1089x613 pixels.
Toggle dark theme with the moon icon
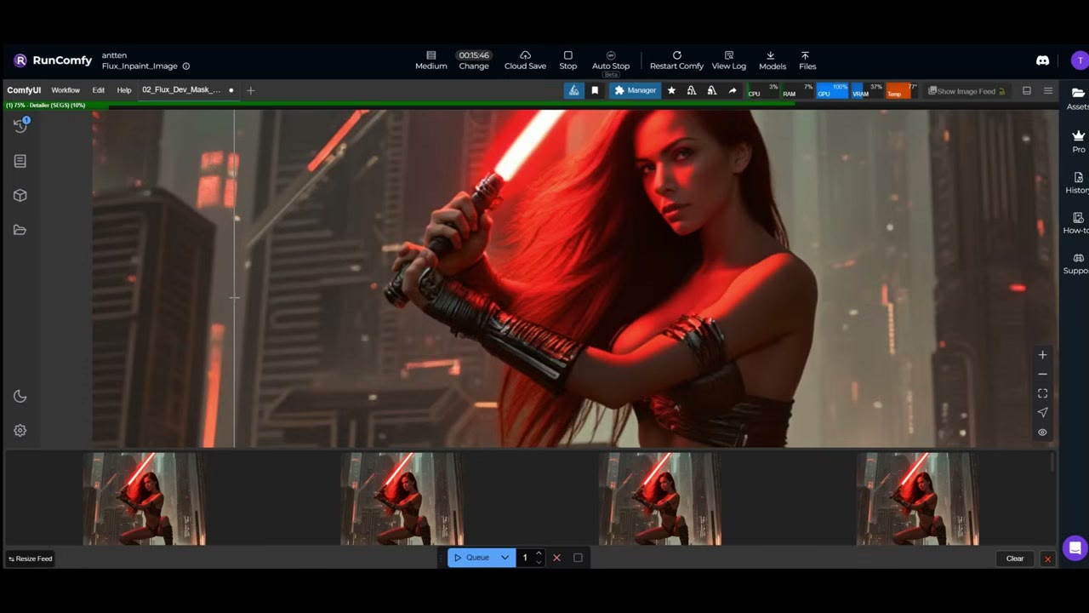pos(20,397)
